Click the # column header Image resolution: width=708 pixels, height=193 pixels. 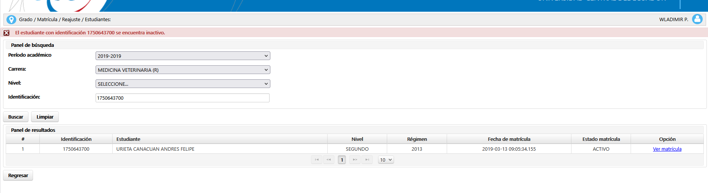click(x=23, y=139)
